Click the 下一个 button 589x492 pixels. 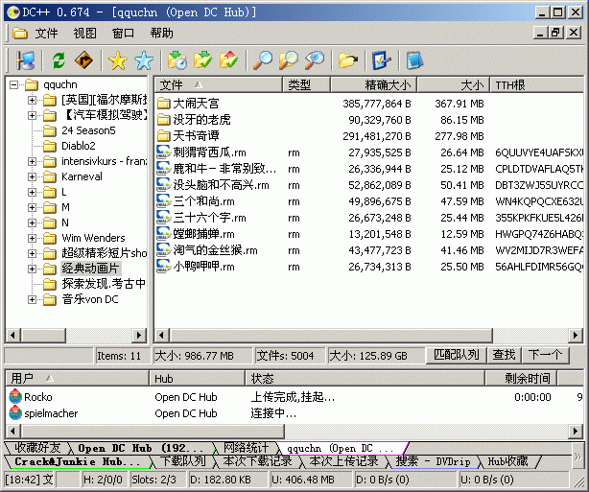(x=546, y=355)
